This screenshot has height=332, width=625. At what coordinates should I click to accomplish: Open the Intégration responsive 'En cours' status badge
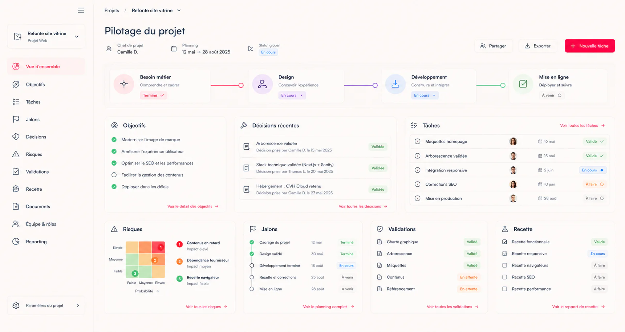pos(593,170)
